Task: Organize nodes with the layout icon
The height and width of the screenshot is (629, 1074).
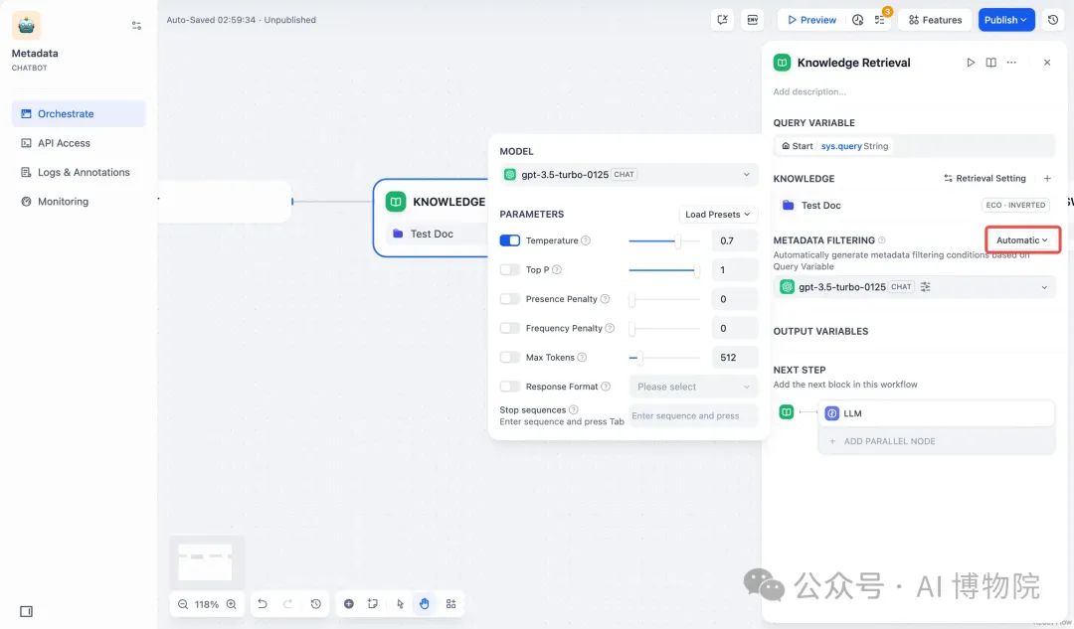Action: click(x=450, y=604)
